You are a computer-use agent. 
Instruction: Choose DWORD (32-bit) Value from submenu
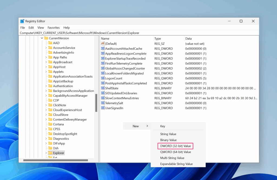175,146
